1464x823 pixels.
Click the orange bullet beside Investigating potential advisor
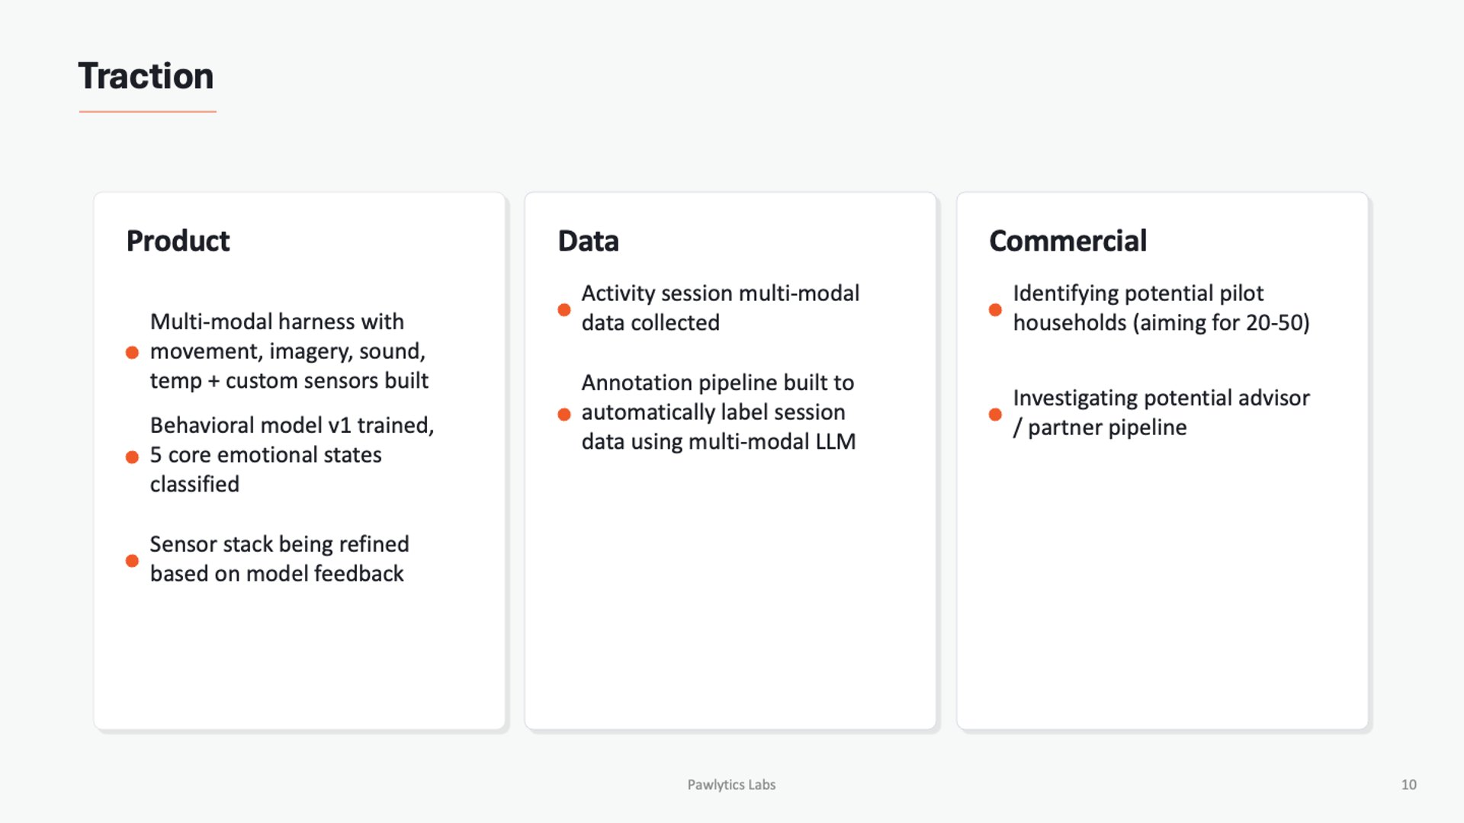tap(995, 415)
